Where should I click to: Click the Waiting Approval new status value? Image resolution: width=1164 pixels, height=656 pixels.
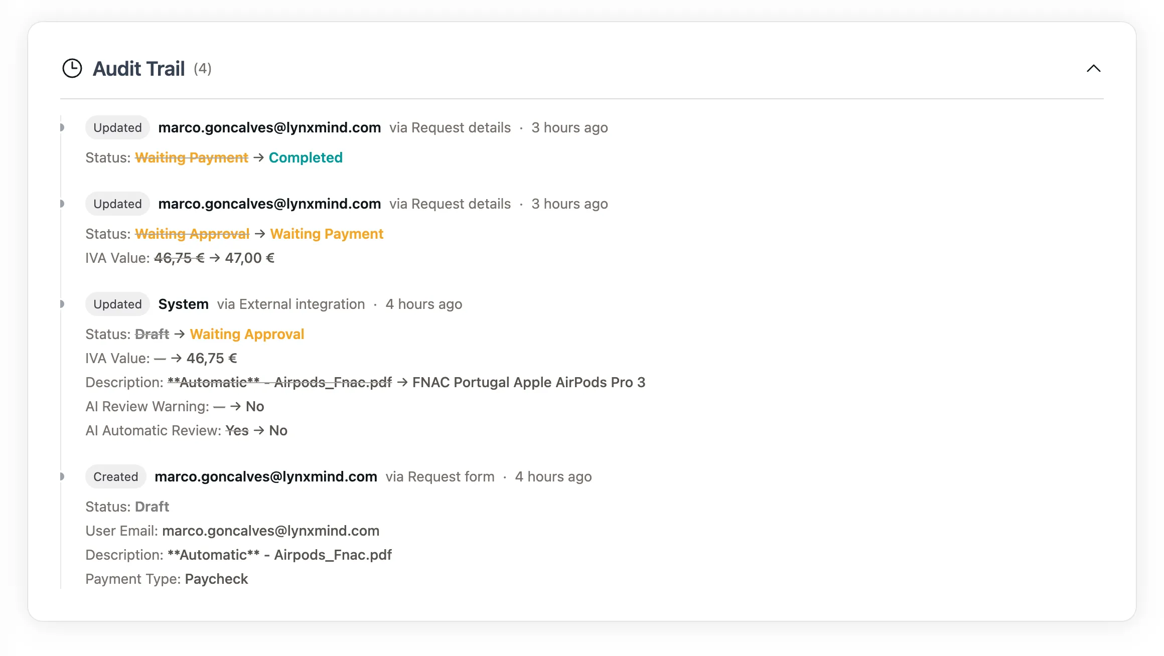tap(247, 335)
